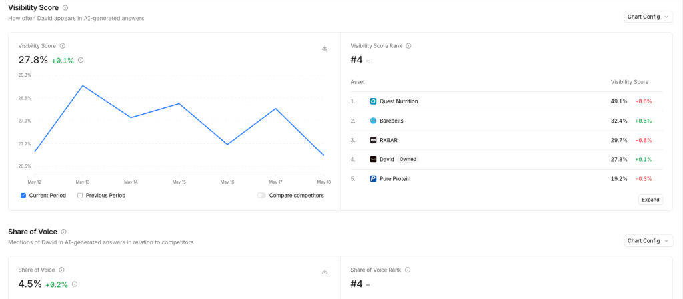
Task: Click the Owned badge next to David
Action: pos(408,160)
